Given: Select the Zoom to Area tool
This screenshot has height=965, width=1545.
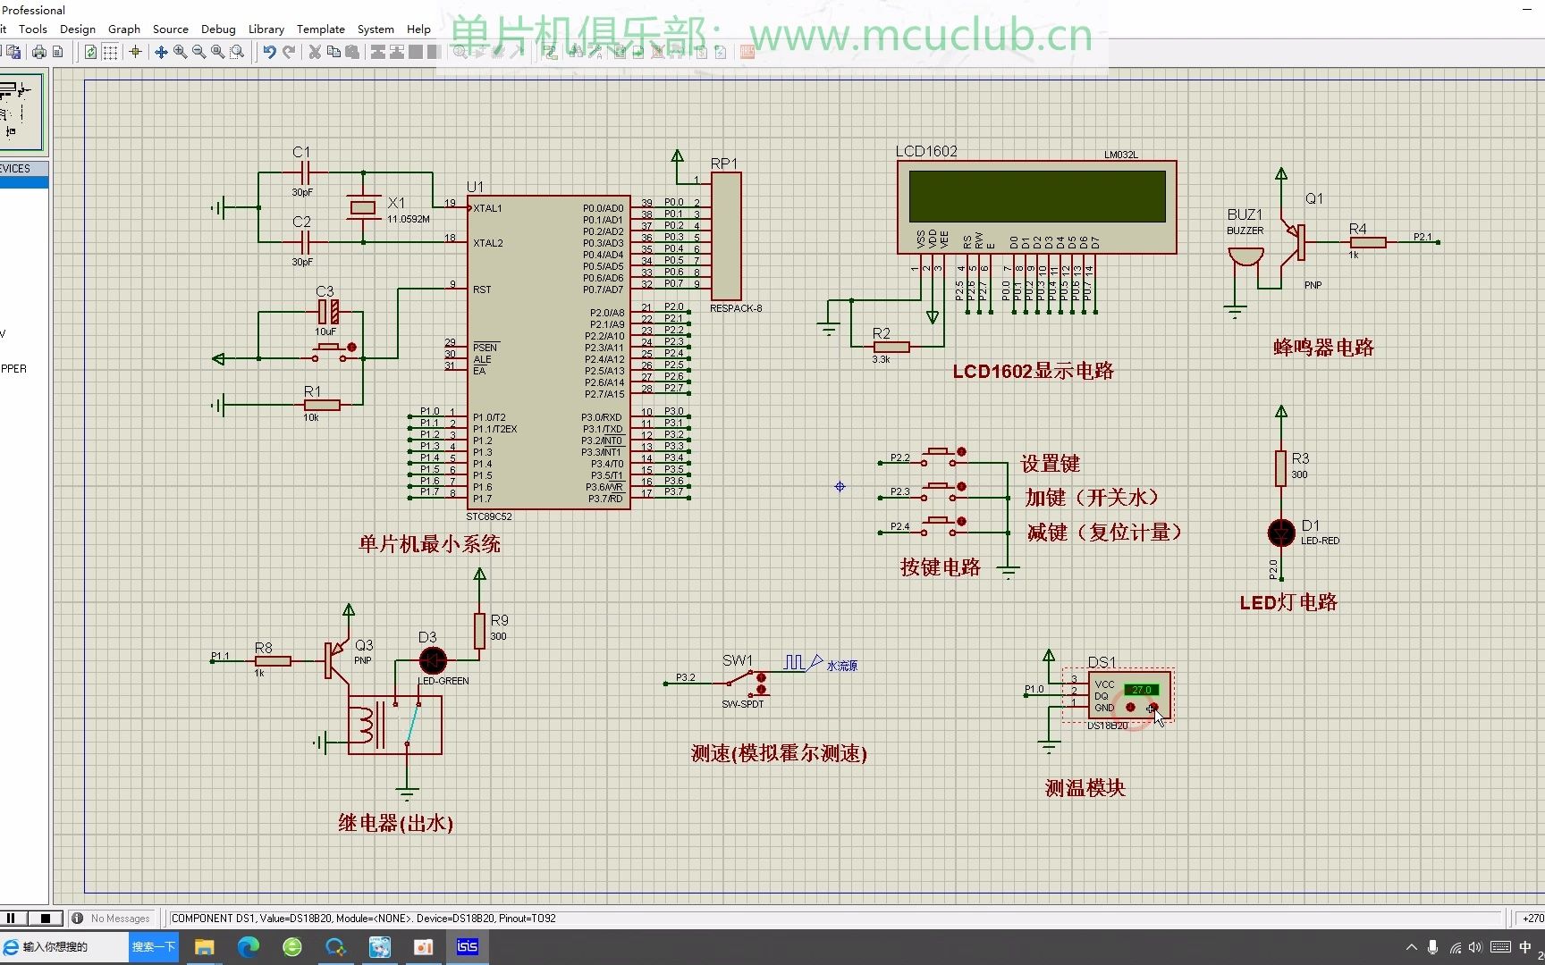Looking at the screenshot, I should 237,52.
